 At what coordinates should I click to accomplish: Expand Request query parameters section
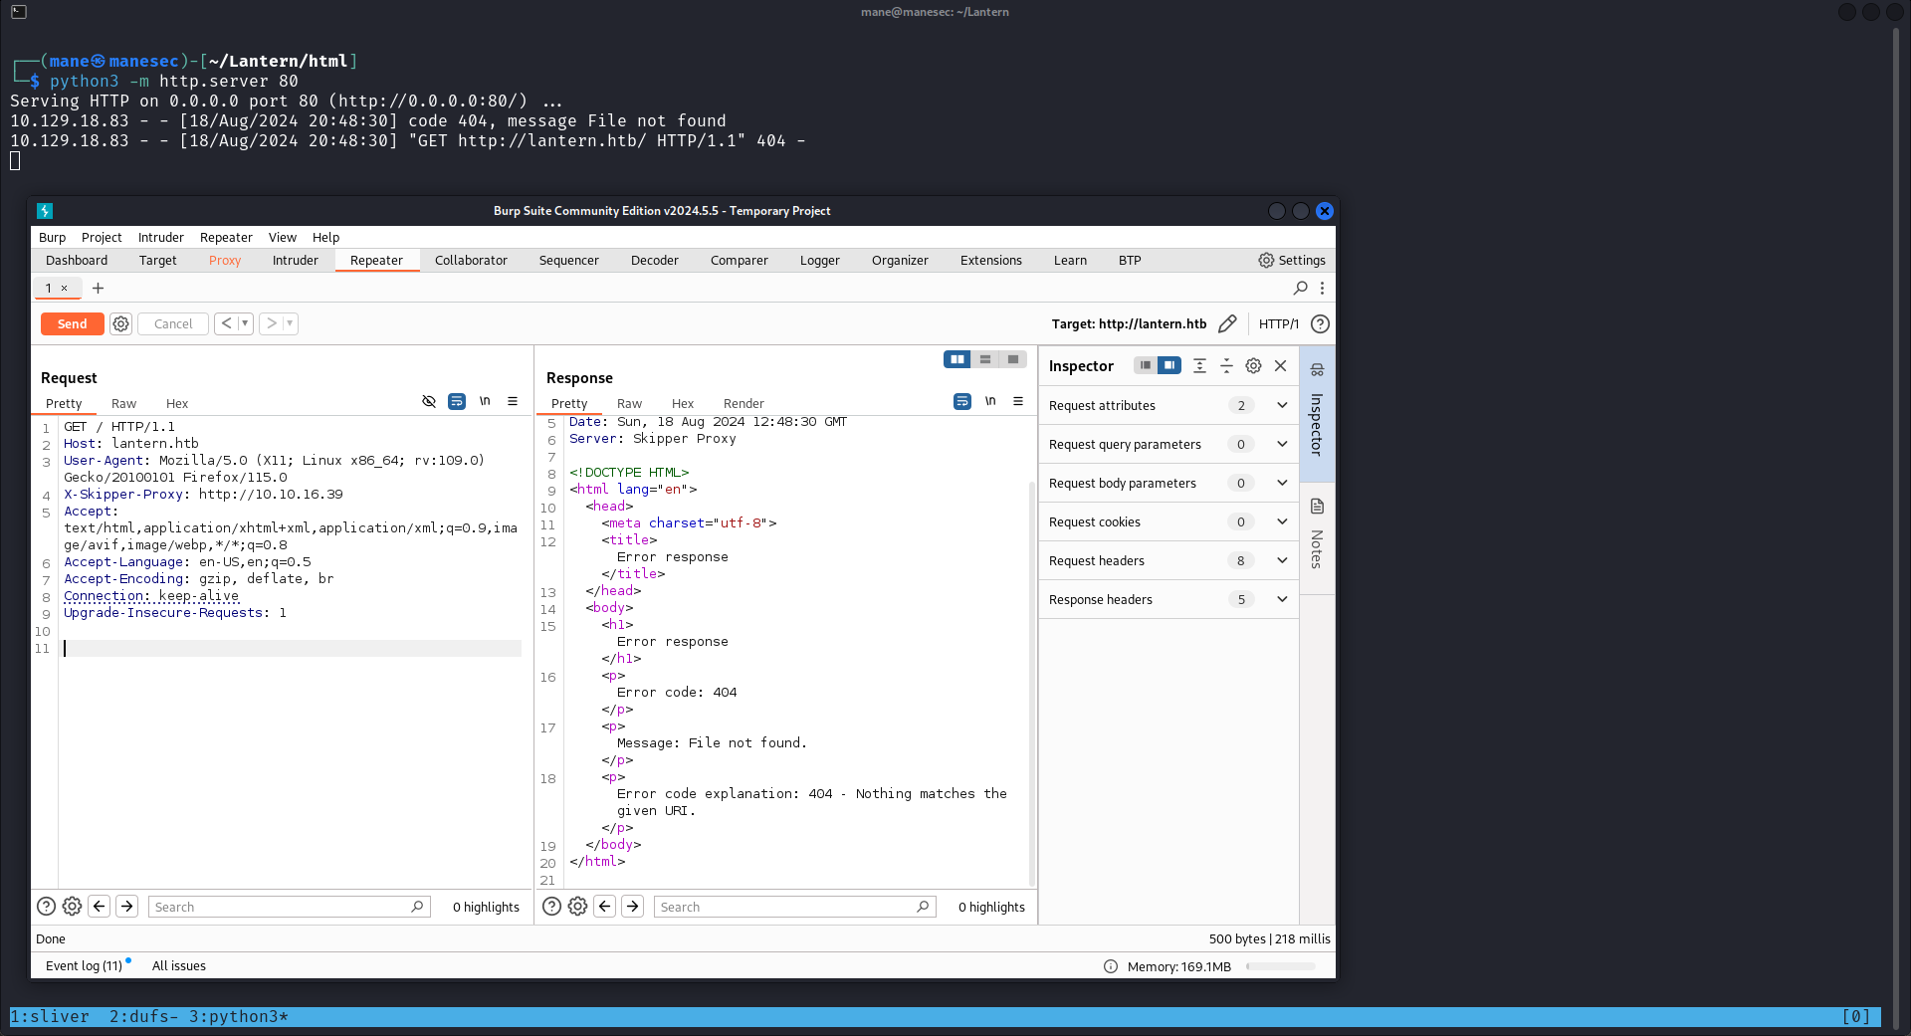pyautogui.click(x=1168, y=445)
